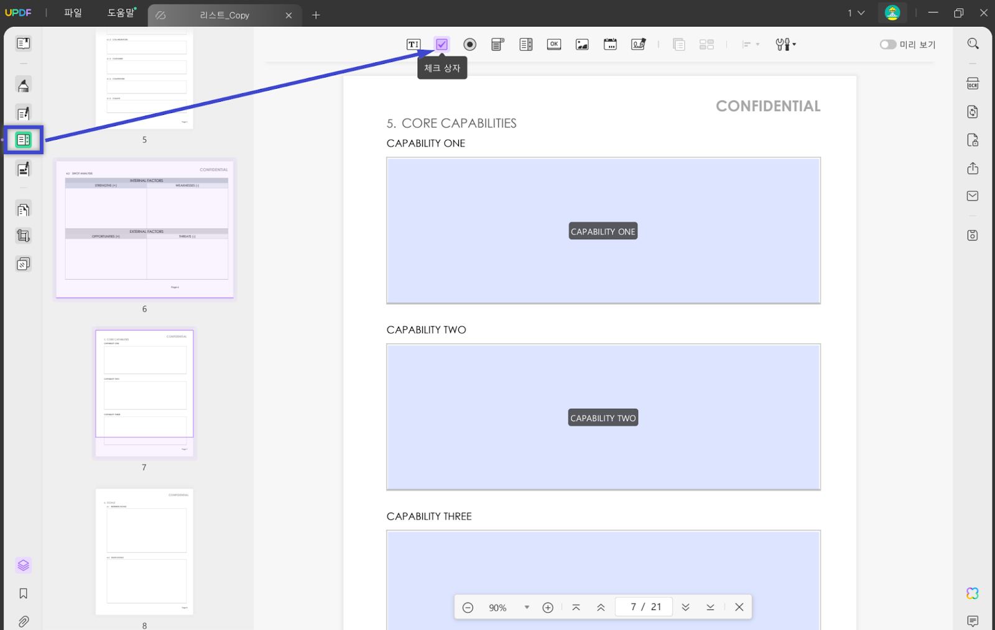Screen dimensions: 995x630
Task: Open the Edit PDF tool
Action: click(x=23, y=113)
